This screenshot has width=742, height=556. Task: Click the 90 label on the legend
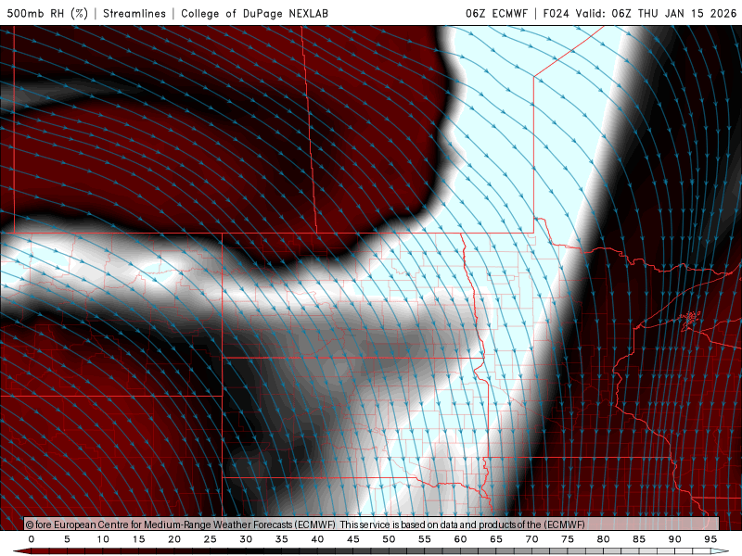point(675,539)
